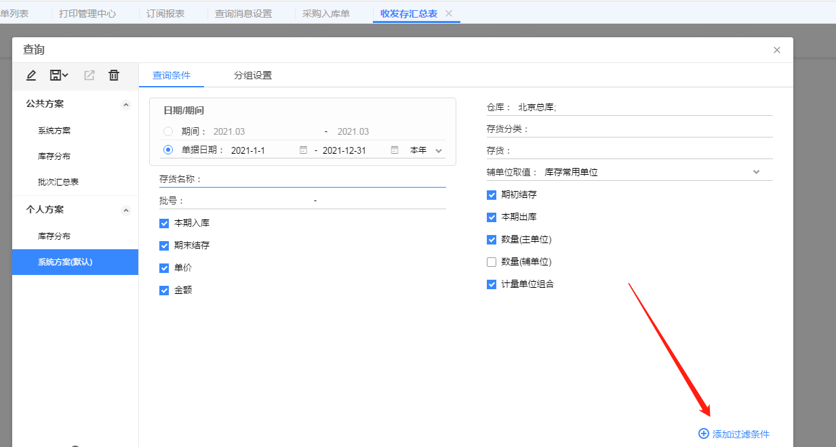Screen dimensions: 836x447
Task: Collapse the 个人方案 section
Action: coord(125,211)
